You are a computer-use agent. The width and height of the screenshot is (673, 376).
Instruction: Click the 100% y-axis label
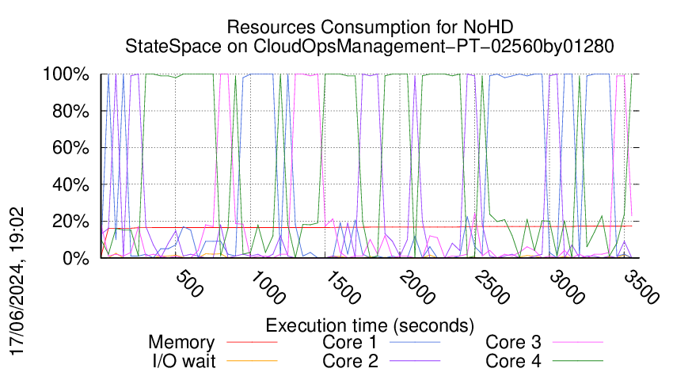click(x=66, y=74)
